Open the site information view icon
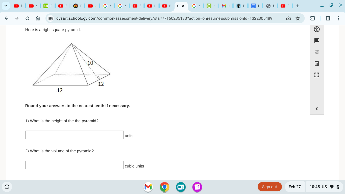Image resolution: width=345 pixels, height=194 pixels. pyautogui.click(x=50, y=18)
